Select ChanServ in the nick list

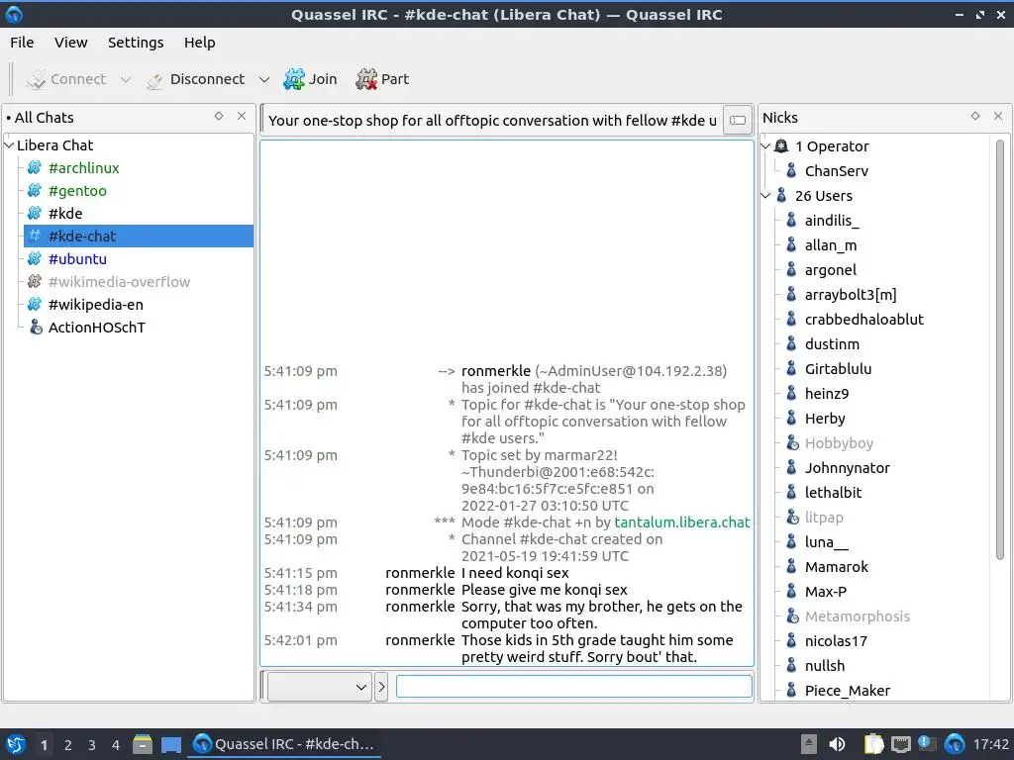click(836, 171)
